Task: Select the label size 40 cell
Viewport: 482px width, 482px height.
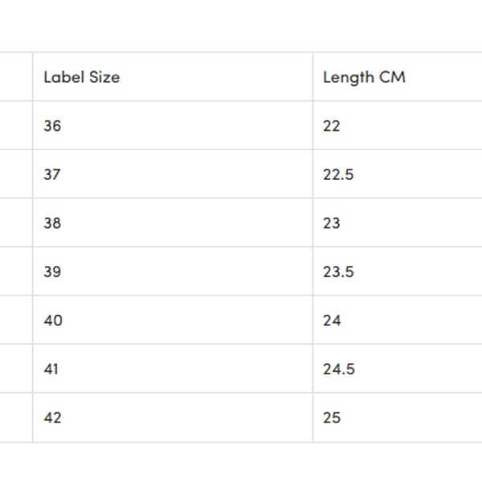Action: [52, 321]
